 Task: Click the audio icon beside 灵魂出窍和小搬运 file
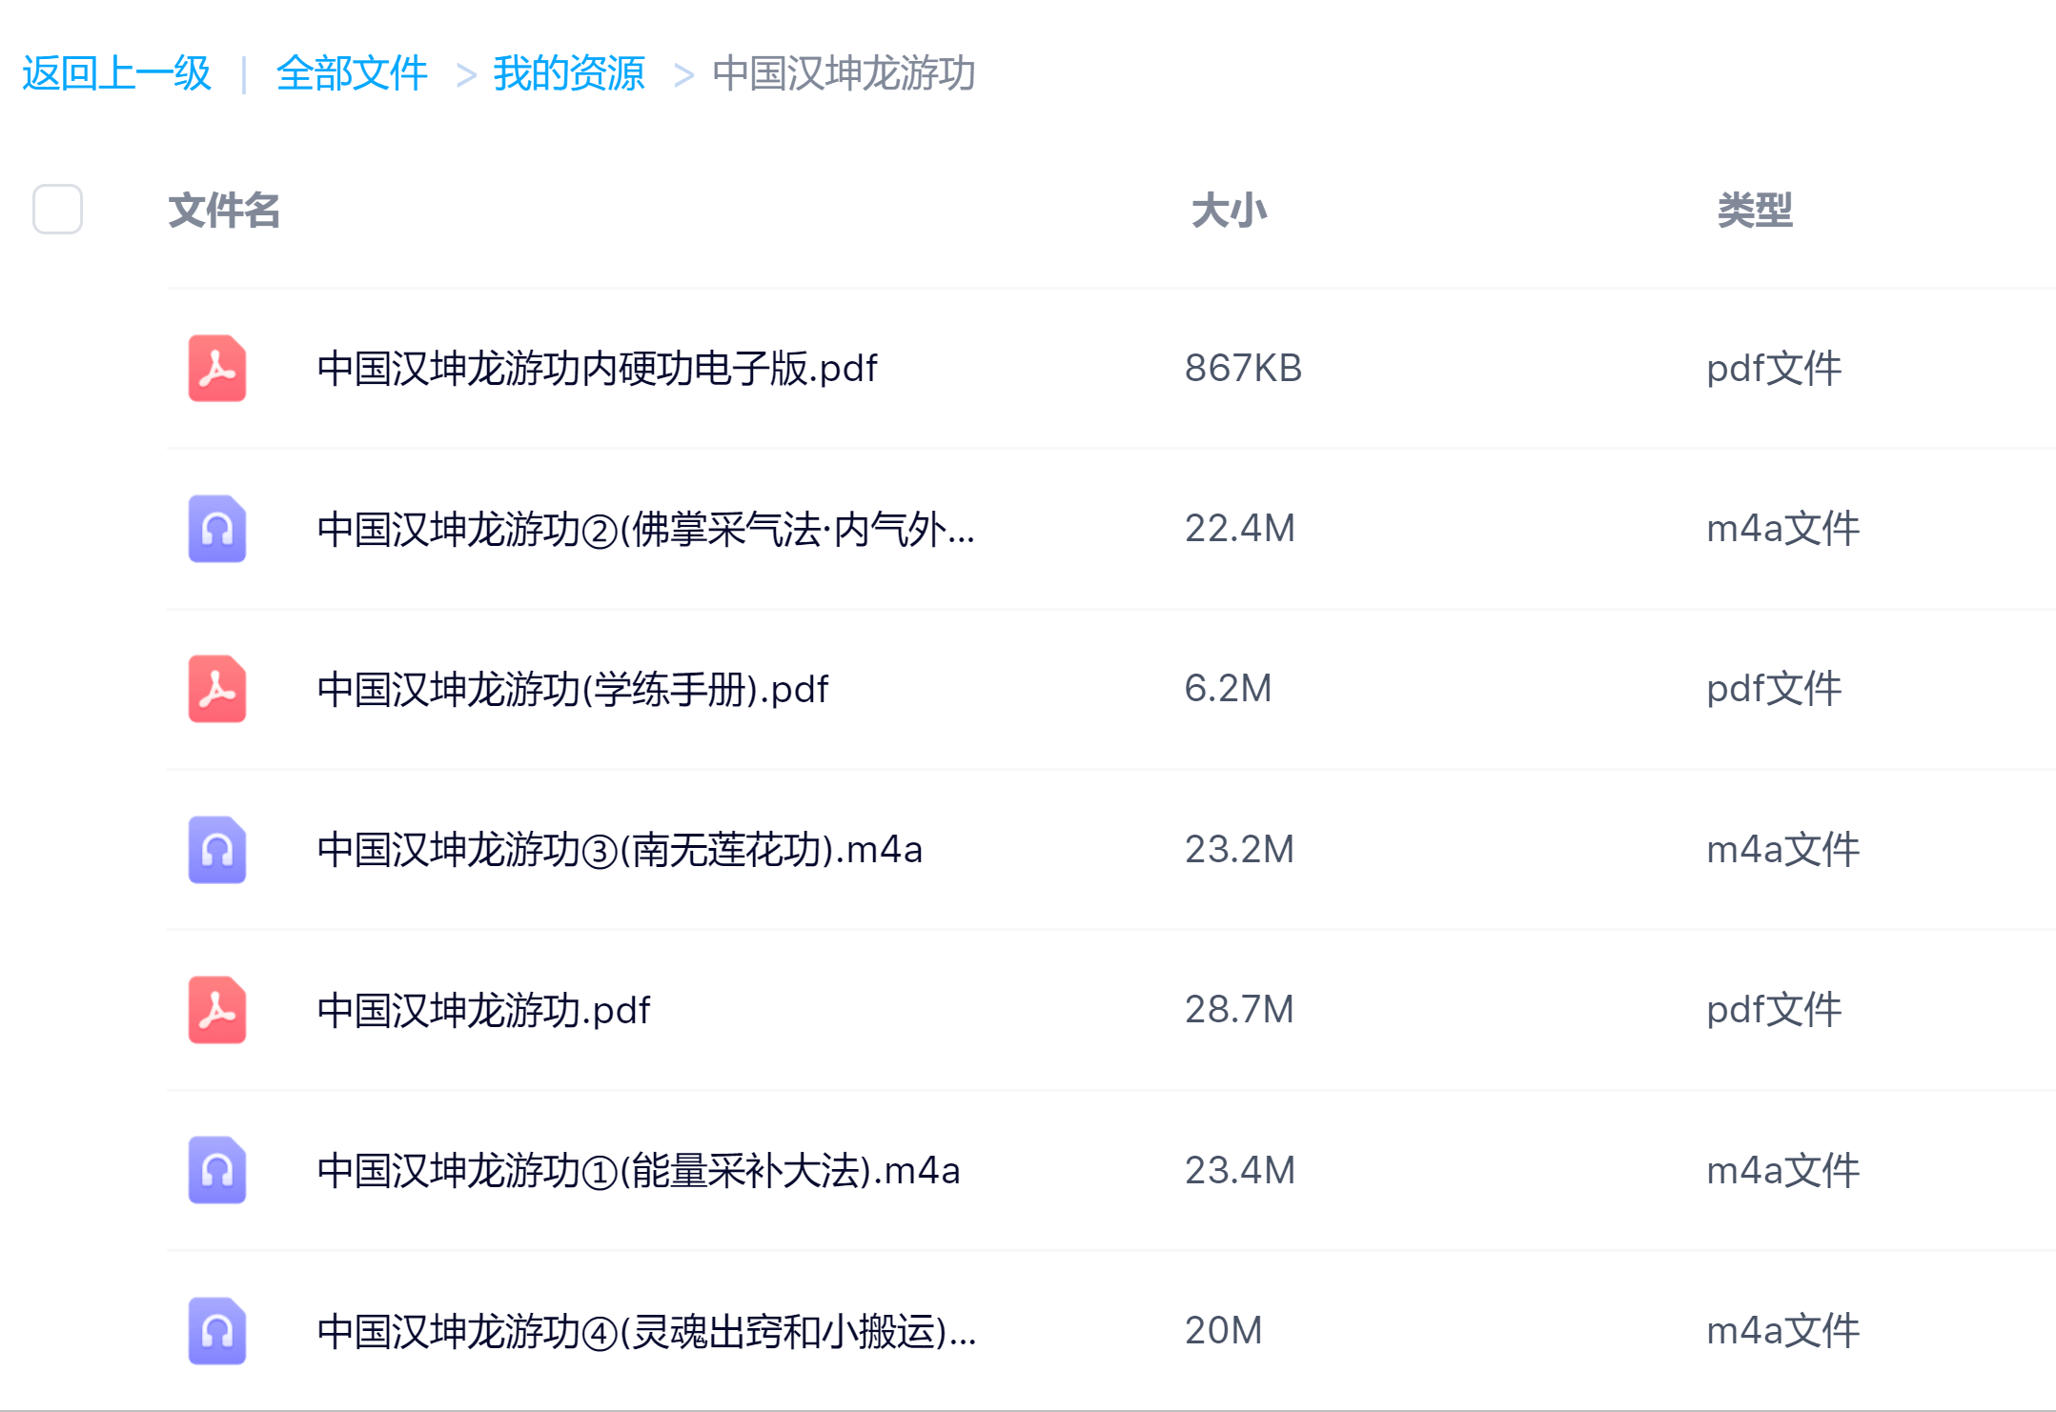(x=216, y=1331)
